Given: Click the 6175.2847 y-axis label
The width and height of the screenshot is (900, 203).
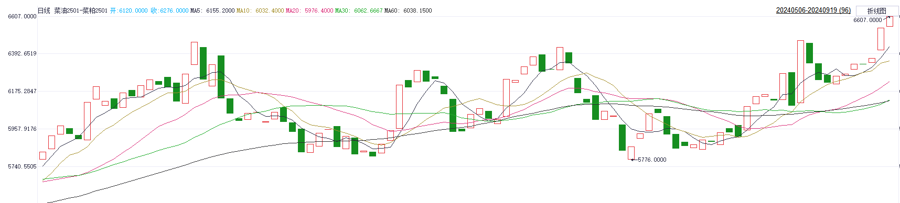Looking at the screenshot, I should tap(22, 91).
